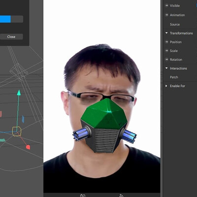Click the arrow icon beside Visible
The width and height of the screenshot is (197, 197).
[x=166, y=5]
